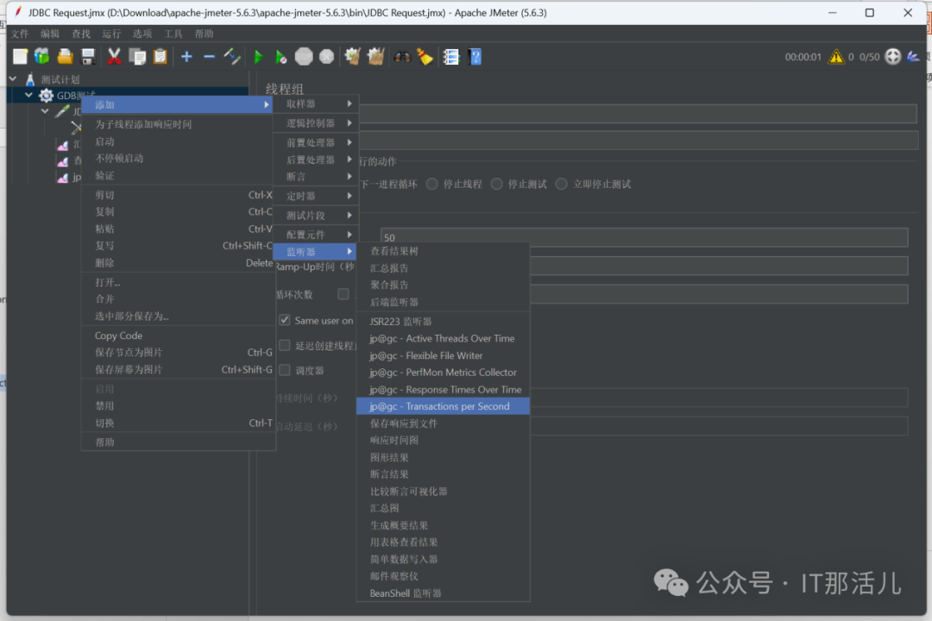
Task: Click the Search binoculars icon
Action: tap(402, 56)
